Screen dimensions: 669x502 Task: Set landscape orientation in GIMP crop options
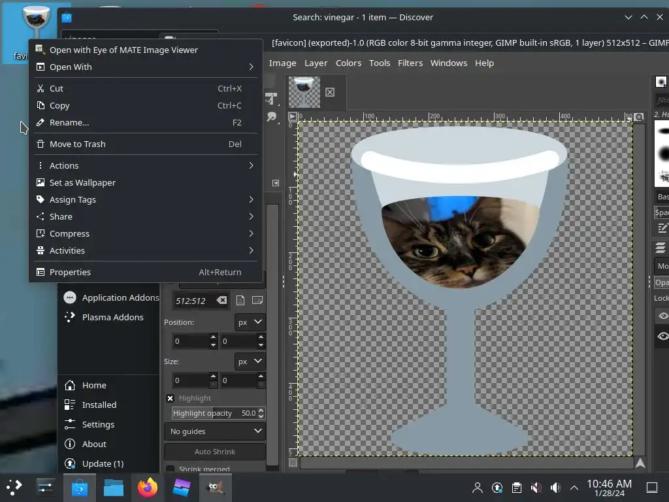(257, 300)
